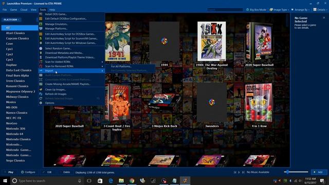Viewport: 329px width, 185px height.
Task: Click the Add button
Action: [x=319, y=172]
